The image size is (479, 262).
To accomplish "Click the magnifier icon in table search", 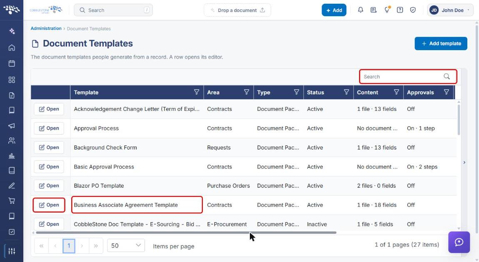I will click(447, 76).
